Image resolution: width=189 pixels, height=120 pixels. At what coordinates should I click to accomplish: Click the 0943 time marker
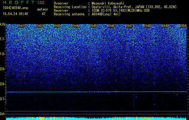click(x=57, y=26)
